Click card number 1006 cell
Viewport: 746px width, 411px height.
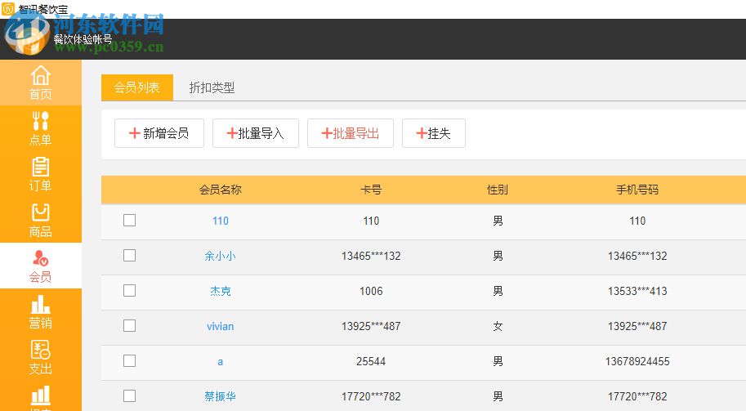point(371,291)
